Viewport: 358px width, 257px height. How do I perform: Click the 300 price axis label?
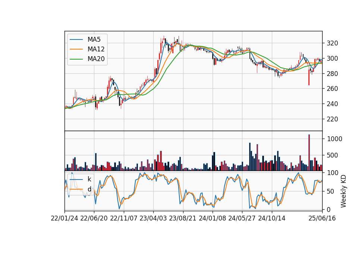click(332, 58)
